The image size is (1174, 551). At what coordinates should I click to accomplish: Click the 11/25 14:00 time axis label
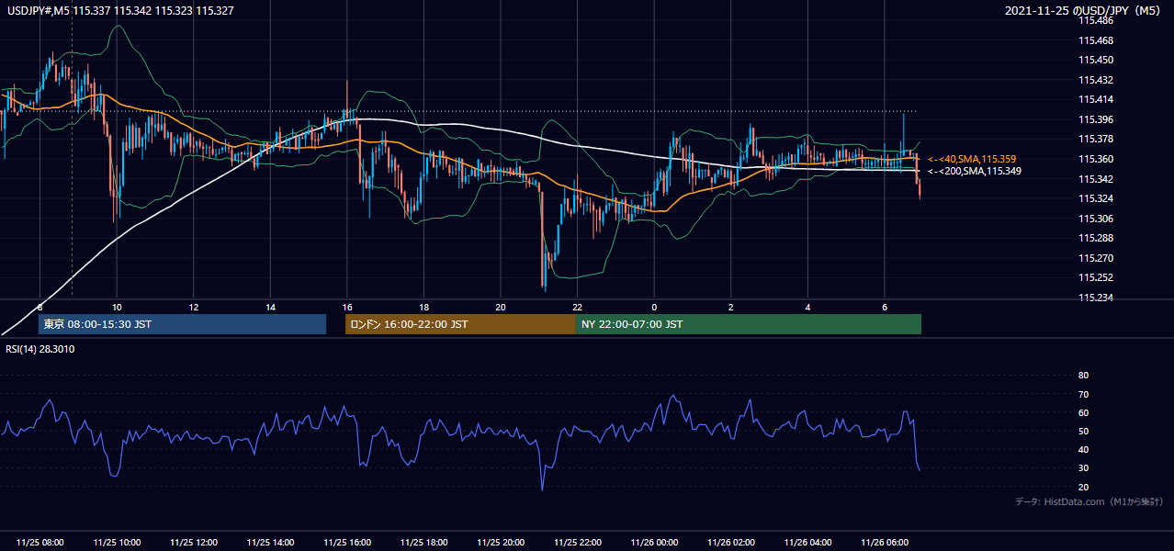click(x=270, y=543)
